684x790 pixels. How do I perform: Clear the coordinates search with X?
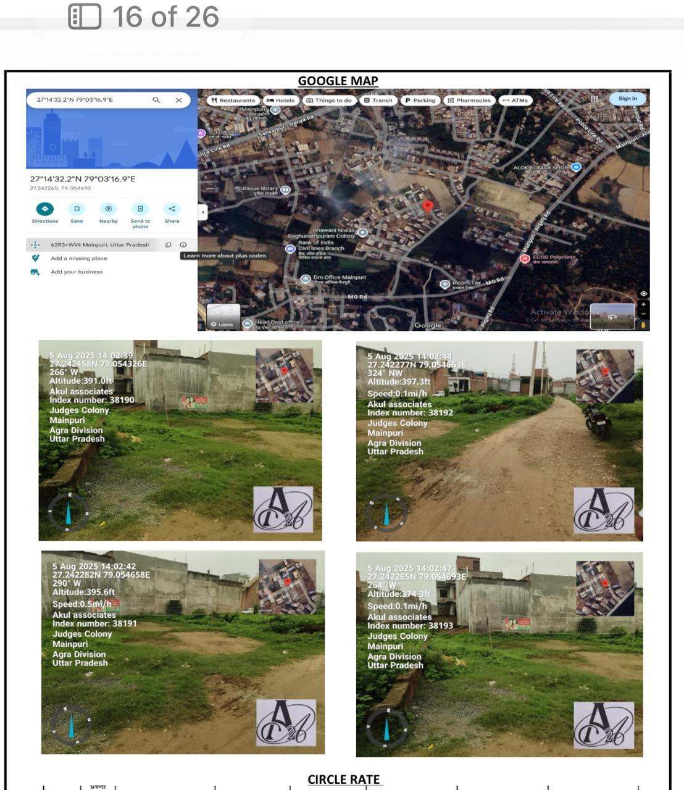click(179, 100)
